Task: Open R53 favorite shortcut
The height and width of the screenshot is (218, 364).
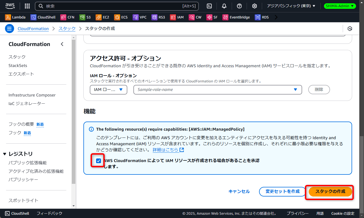Action: point(158,17)
